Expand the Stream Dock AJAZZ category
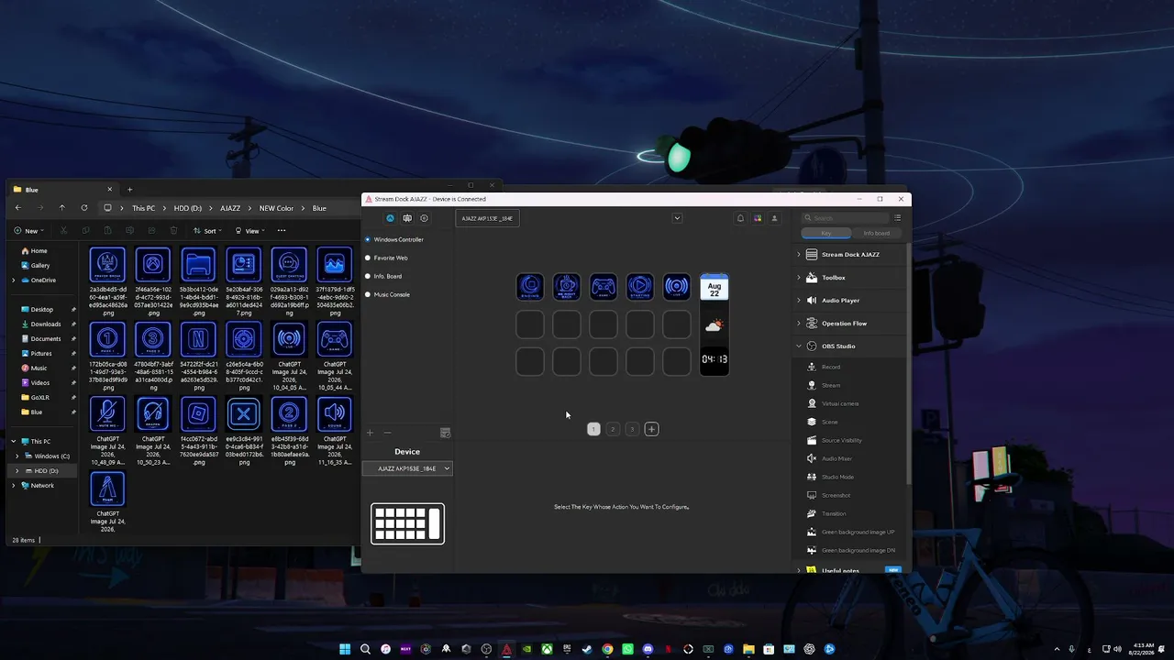1174x660 pixels. pyautogui.click(x=798, y=255)
